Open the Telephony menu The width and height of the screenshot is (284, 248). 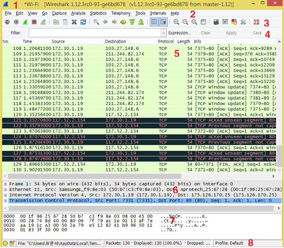click(121, 13)
